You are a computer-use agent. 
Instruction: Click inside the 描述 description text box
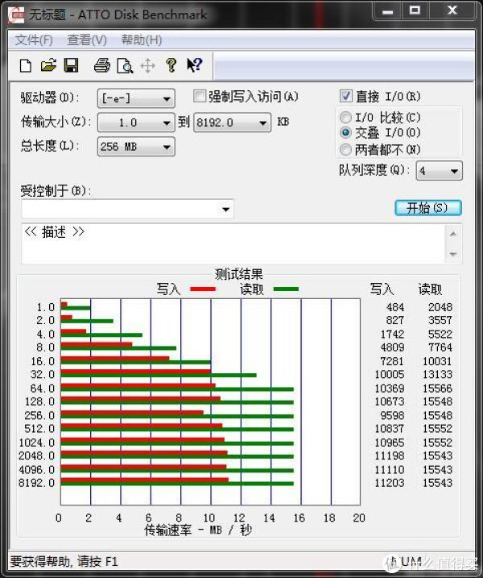[x=233, y=243]
